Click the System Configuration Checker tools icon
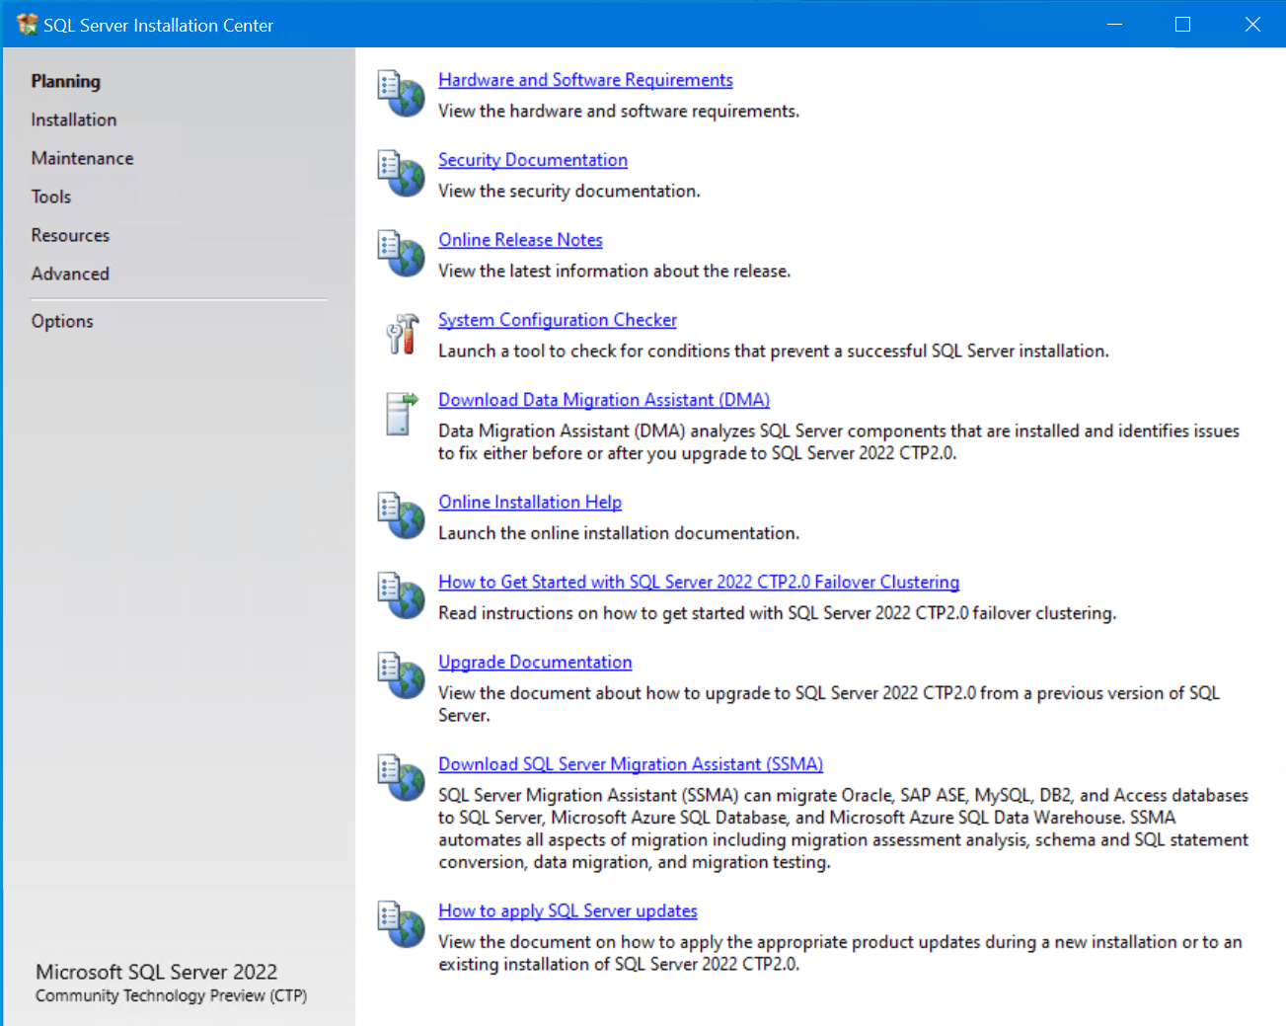Screen dimensions: 1286x1026 coord(401,334)
